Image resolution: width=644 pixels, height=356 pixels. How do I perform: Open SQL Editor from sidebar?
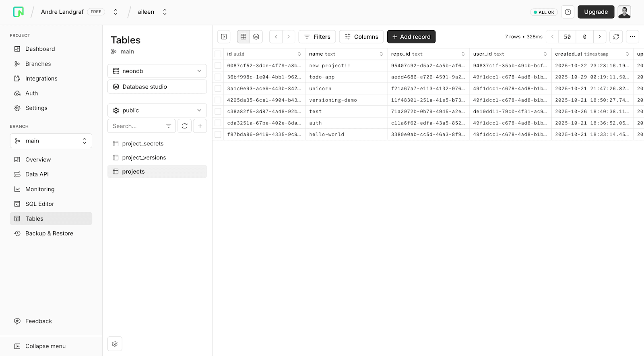[x=39, y=204]
